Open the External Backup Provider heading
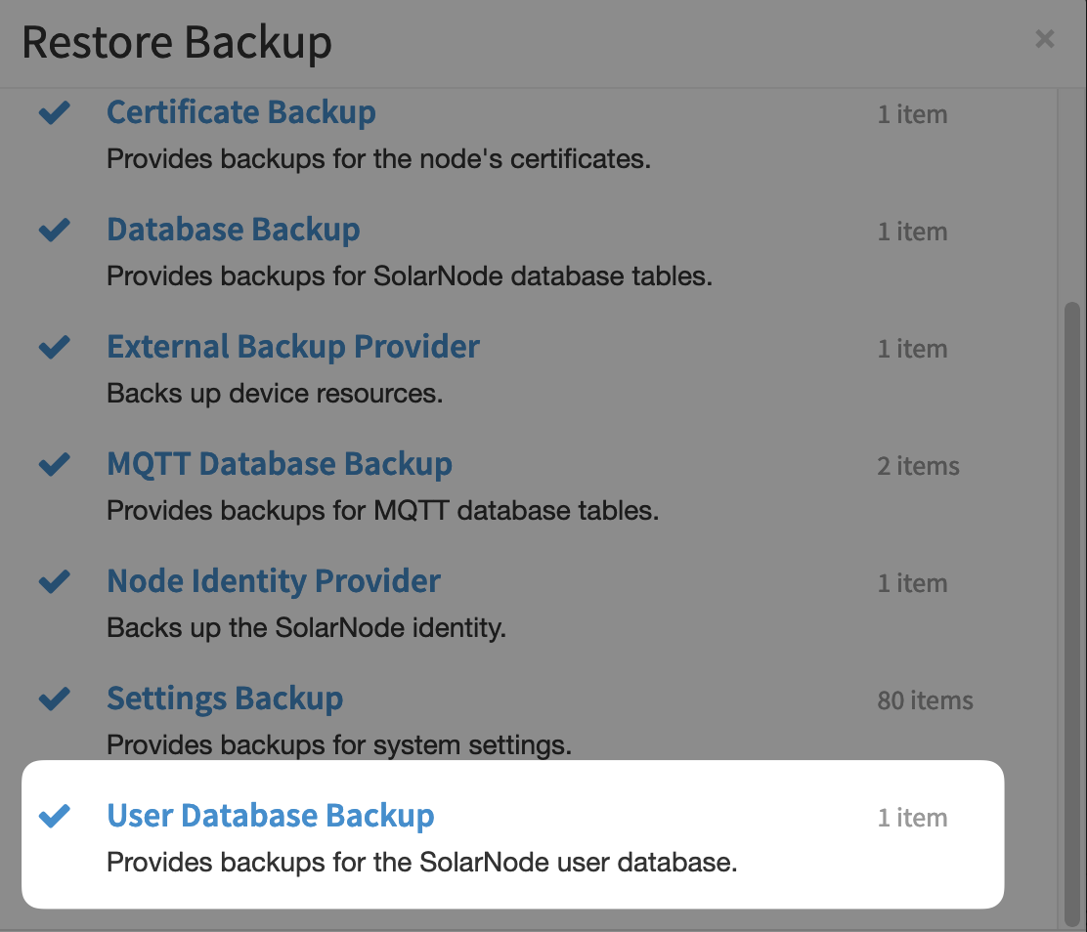 pos(293,347)
